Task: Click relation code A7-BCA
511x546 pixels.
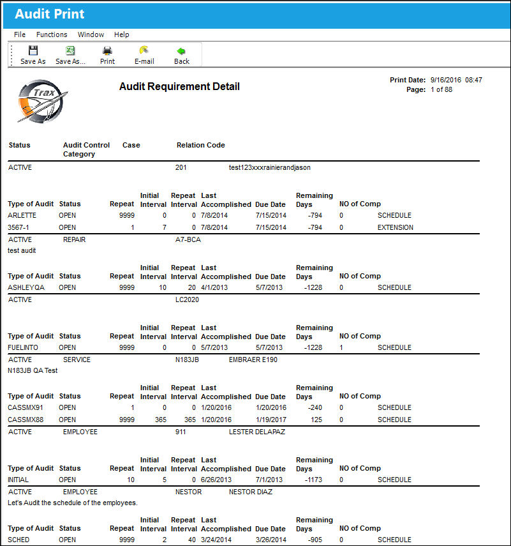Action: click(188, 239)
